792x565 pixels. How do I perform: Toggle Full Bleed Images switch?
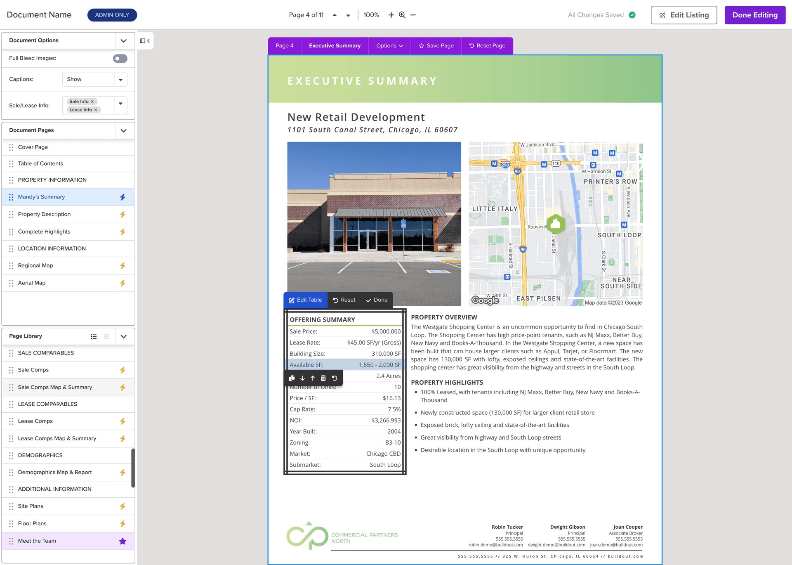[120, 59]
